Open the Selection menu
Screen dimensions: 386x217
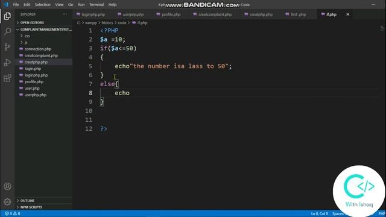click(42, 5)
